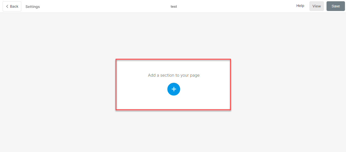Click the 'Add a section to your page' text
The image size is (346, 152).
[x=174, y=75]
